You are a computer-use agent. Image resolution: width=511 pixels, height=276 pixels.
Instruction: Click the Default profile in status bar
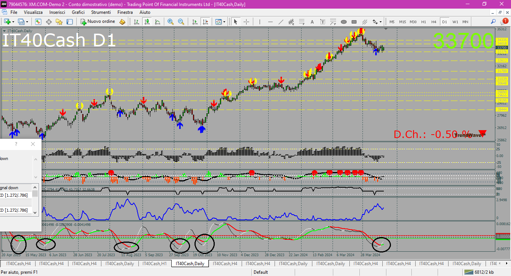(261, 272)
